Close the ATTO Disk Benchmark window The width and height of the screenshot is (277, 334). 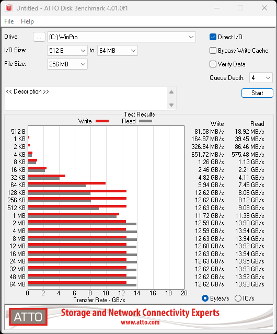(264, 8)
